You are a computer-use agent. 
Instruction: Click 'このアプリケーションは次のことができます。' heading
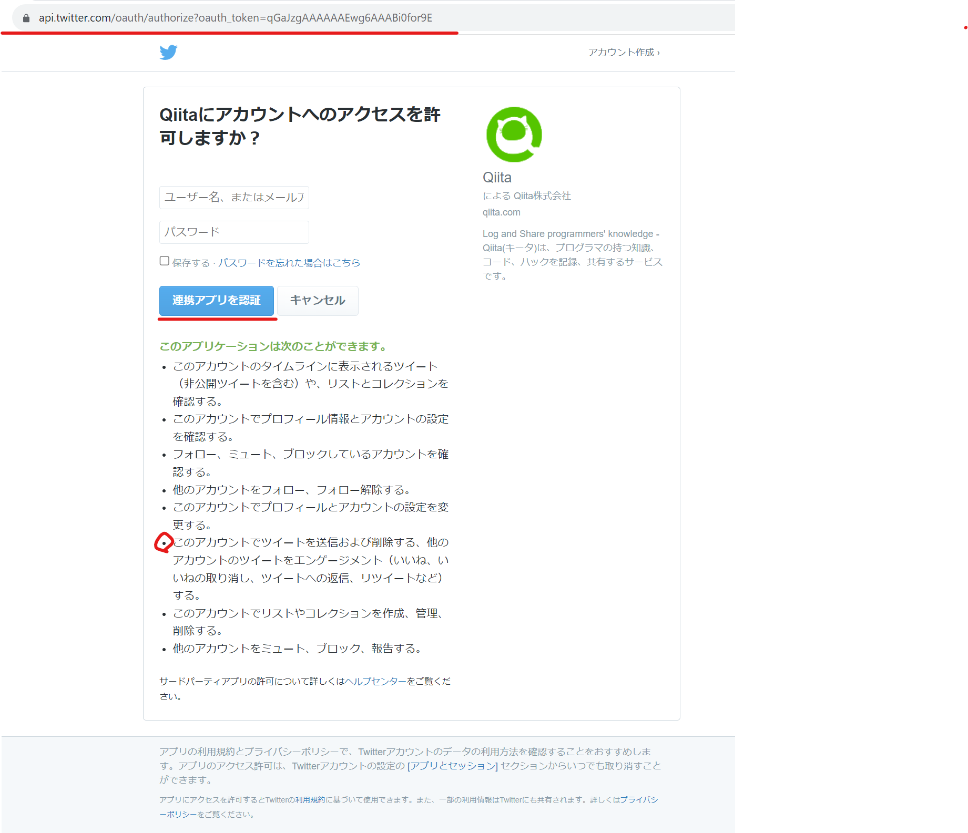coord(274,346)
